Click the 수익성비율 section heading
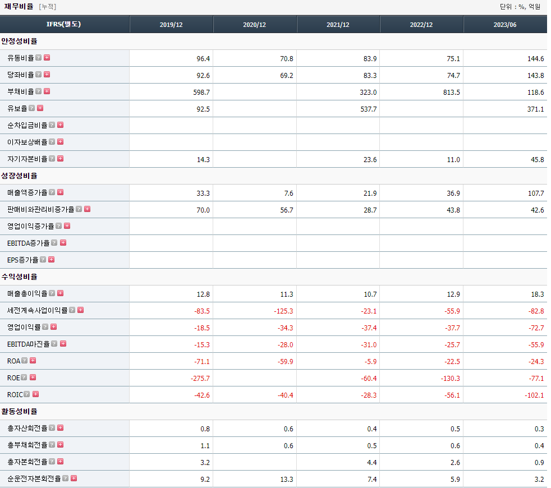 19,277
